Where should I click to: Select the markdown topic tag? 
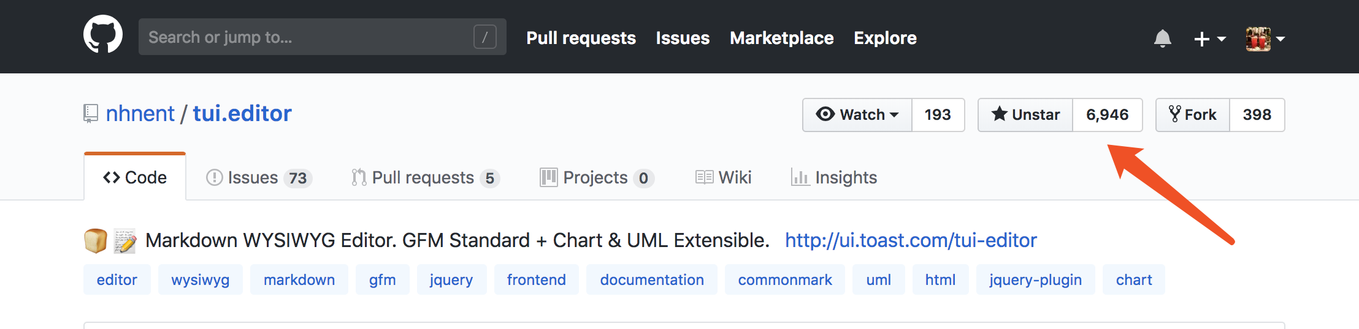(x=299, y=279)
